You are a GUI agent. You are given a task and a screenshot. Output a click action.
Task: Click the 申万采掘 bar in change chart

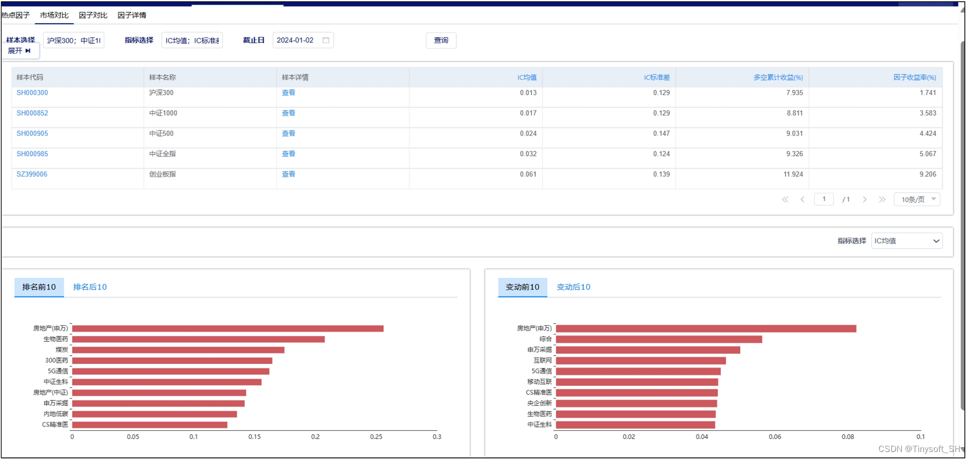pos(648,350)
